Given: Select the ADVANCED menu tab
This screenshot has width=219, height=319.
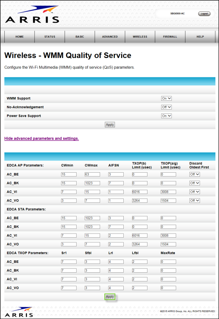Looking at the screenshot, I should click(x=110, y=37).
